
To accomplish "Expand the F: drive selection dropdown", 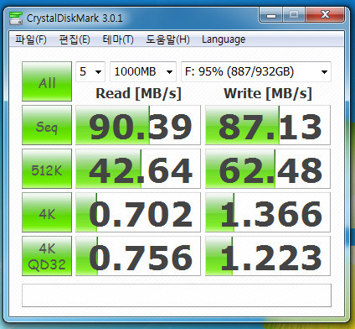I will tap(256, 72).
